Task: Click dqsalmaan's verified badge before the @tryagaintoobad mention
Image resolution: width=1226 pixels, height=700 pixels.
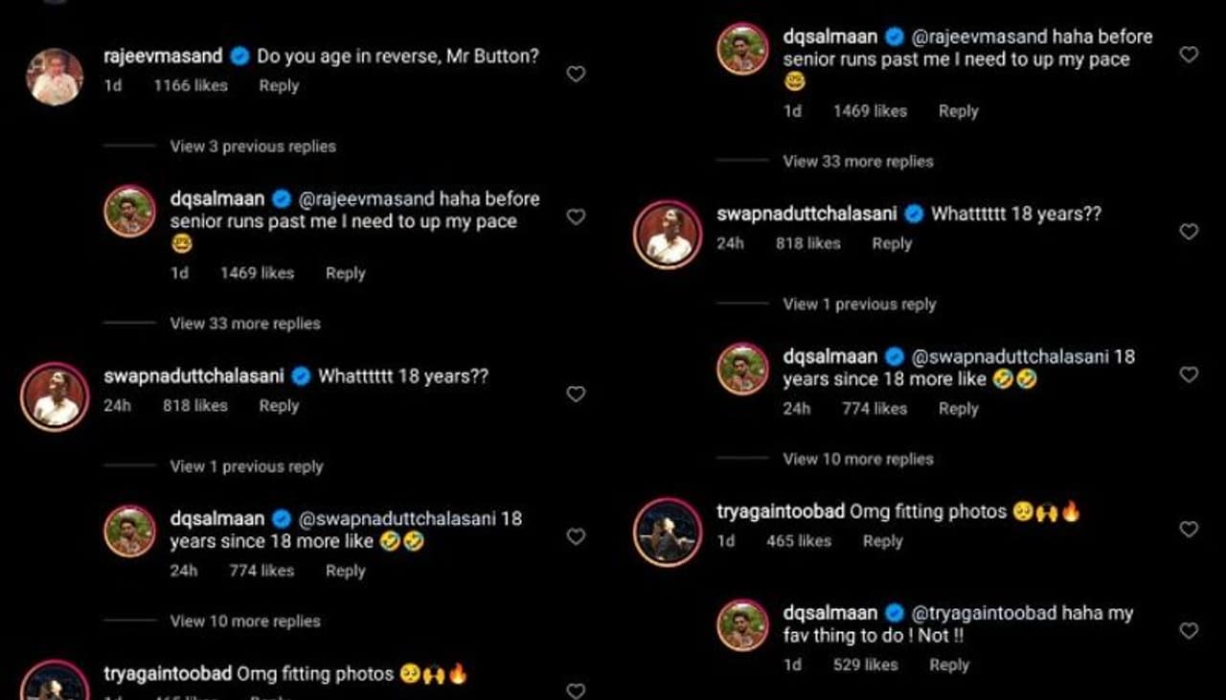Action: click(894, 613)
